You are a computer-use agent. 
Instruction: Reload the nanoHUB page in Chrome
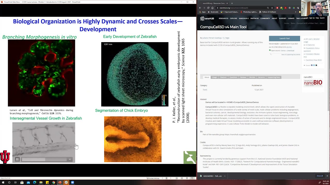tap(208, 8)
